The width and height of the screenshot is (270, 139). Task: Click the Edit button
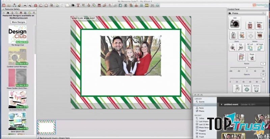pos(237,89)
